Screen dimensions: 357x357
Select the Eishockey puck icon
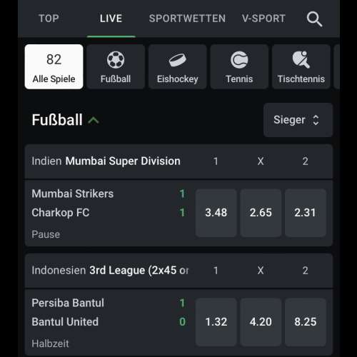click(178, 60)
